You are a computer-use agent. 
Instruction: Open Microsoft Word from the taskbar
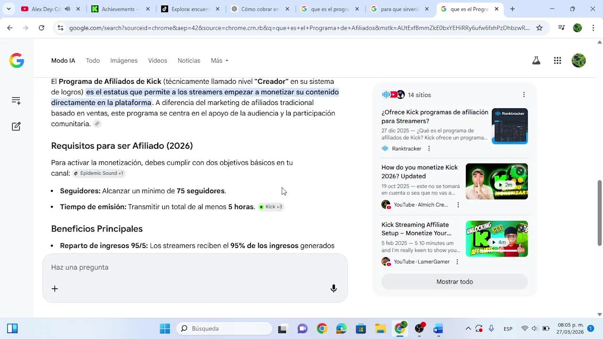(438, 329)
